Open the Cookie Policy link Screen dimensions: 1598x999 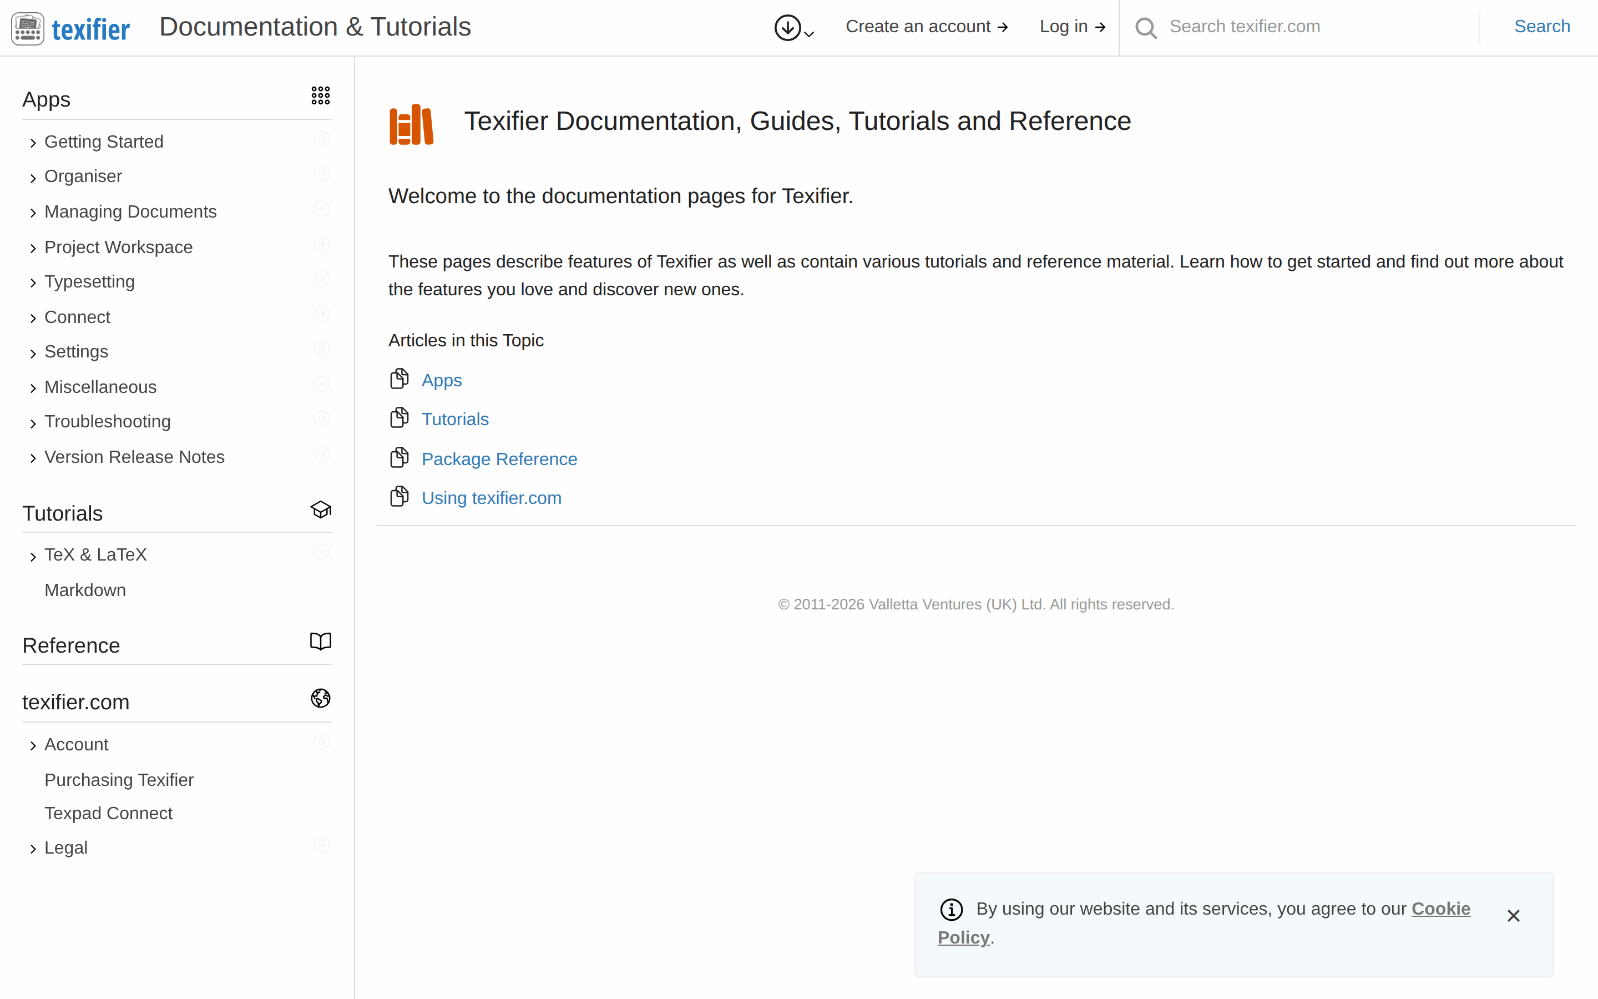tap(1441, 909)
